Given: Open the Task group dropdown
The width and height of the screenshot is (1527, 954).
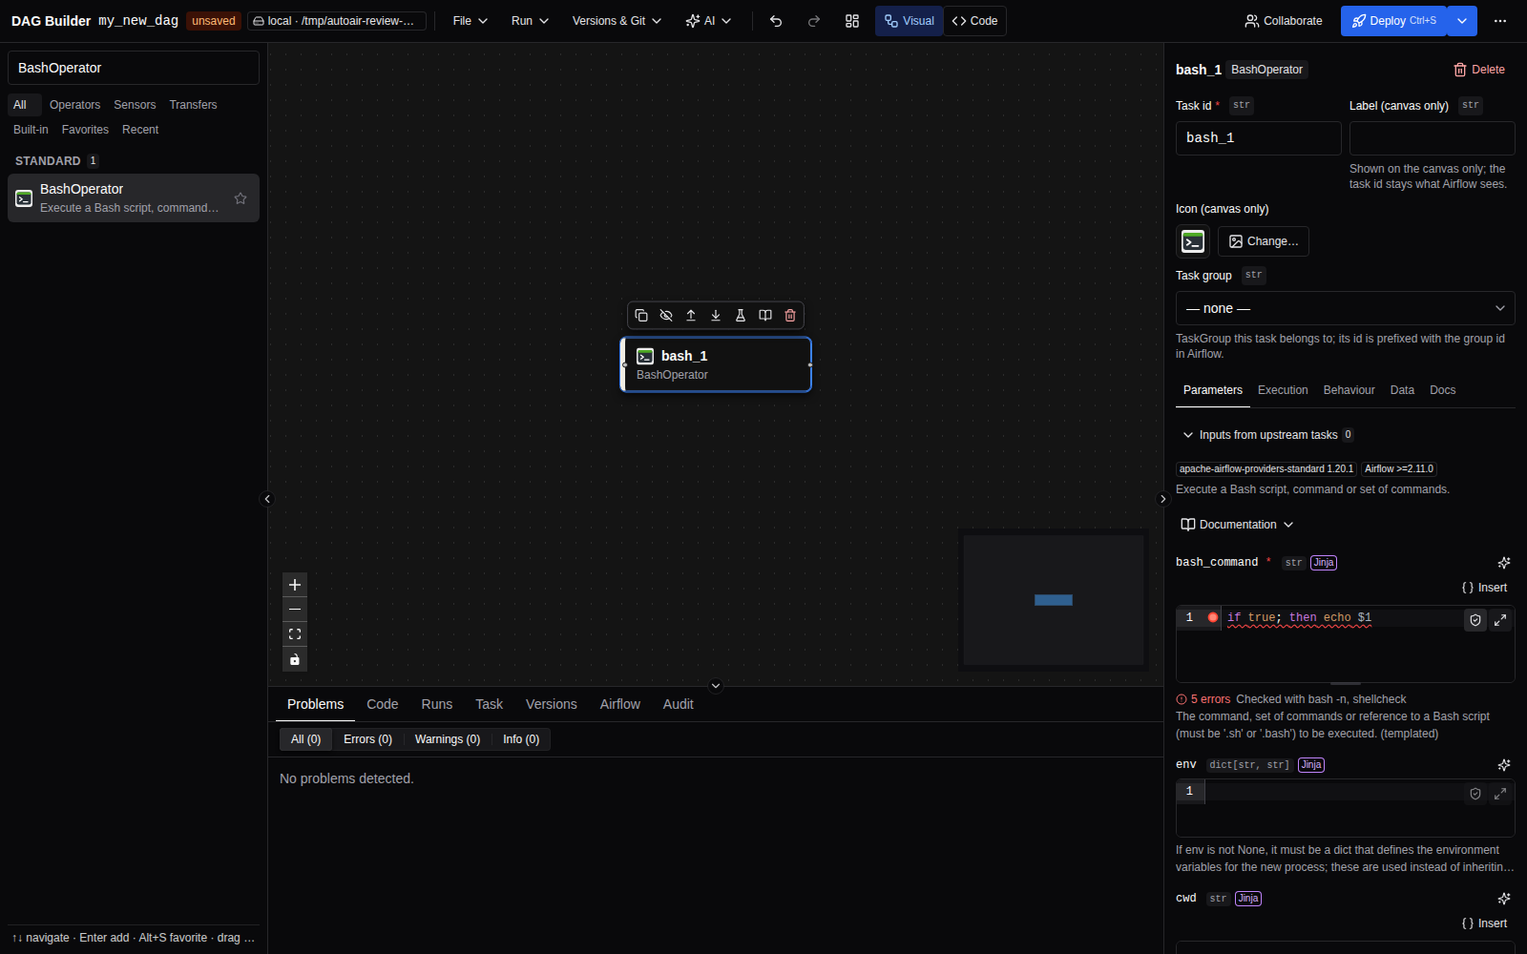Looking at the screenshot, I should pyautogui.click(x=1345, y=308).
